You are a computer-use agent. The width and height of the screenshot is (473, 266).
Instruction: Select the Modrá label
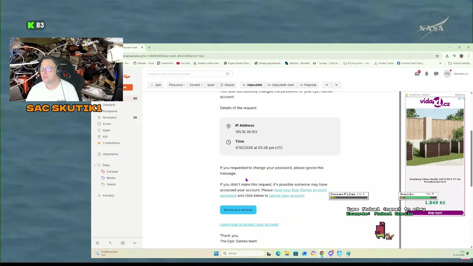click(110, 178)
